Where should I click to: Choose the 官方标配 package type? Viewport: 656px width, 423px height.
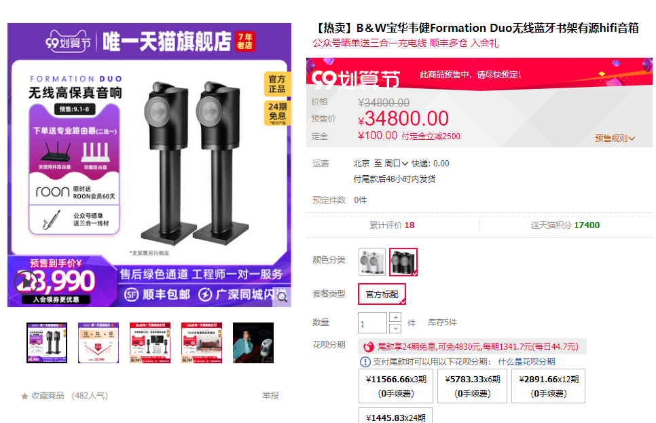(382, 294)
